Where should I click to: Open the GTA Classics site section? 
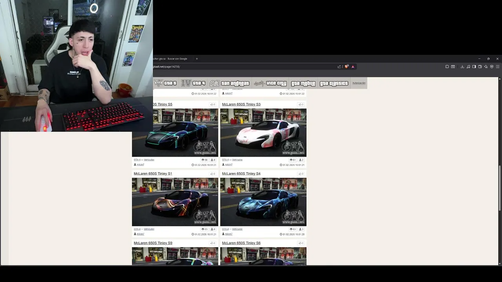334,83
